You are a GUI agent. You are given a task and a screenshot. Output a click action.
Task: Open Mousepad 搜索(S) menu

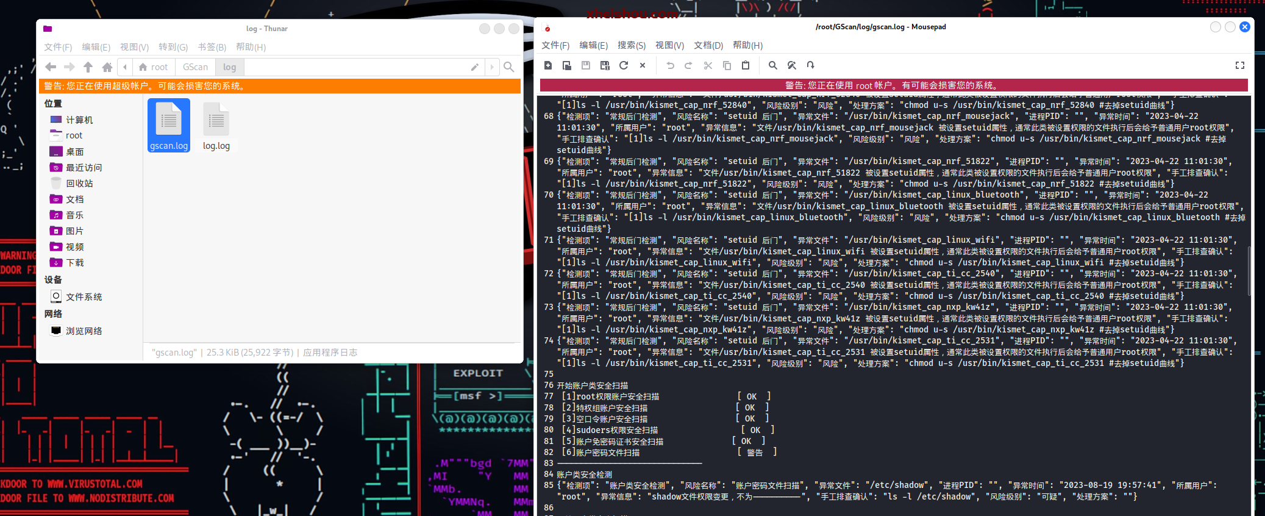[x=632, y=45]
